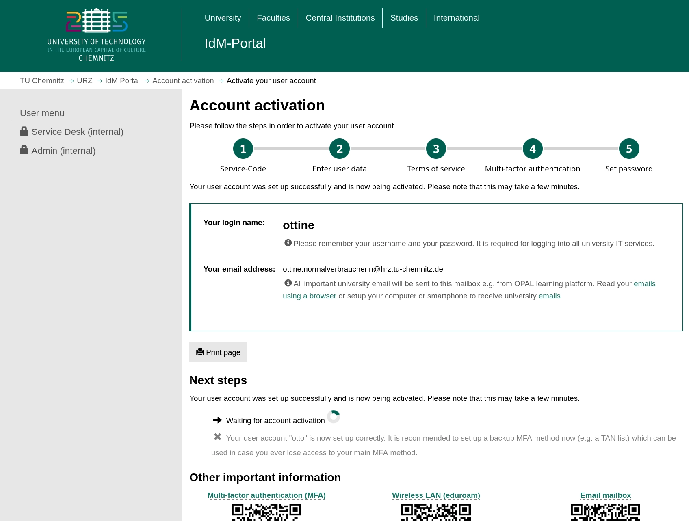Click the arrow icon before Waiting for account activation
Screen dimensions: 689x521
[x=218, y=420]
